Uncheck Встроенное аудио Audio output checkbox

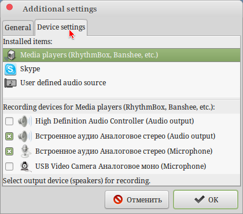[x=9, y=136]
